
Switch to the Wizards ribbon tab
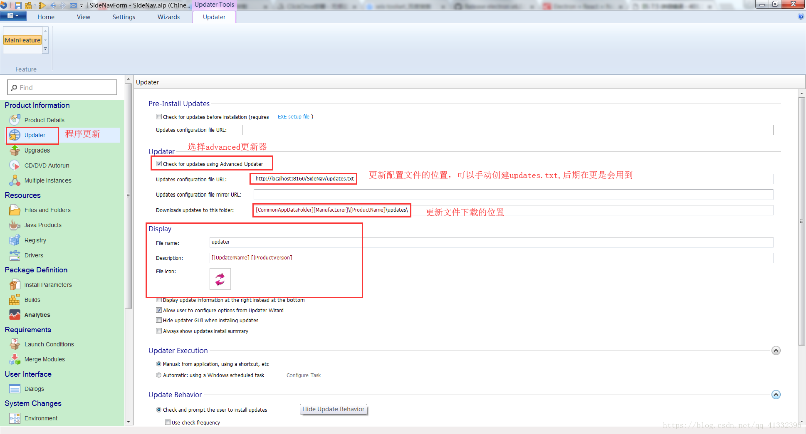(x=168, y=17)
